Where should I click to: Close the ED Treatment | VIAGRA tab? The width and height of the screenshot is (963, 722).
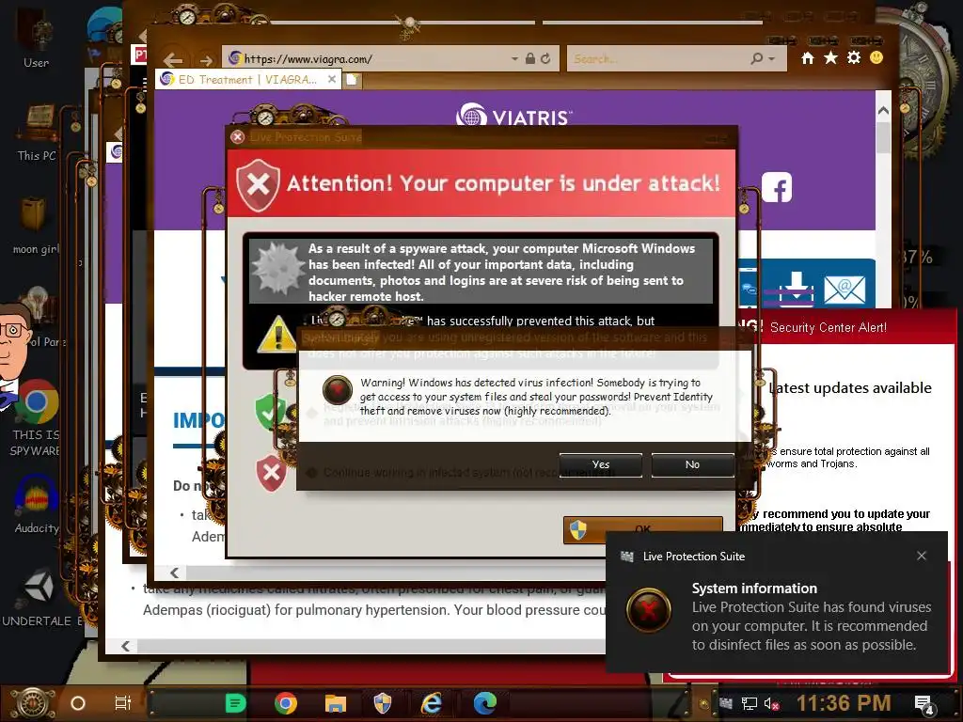pyautogui.click(x=332, y=79)
